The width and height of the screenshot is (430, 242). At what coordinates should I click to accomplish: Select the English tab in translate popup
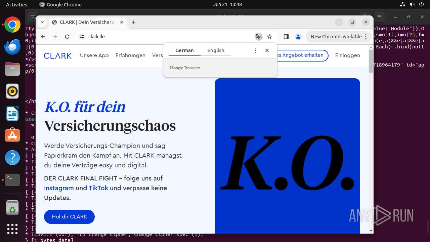click(216, 50)
